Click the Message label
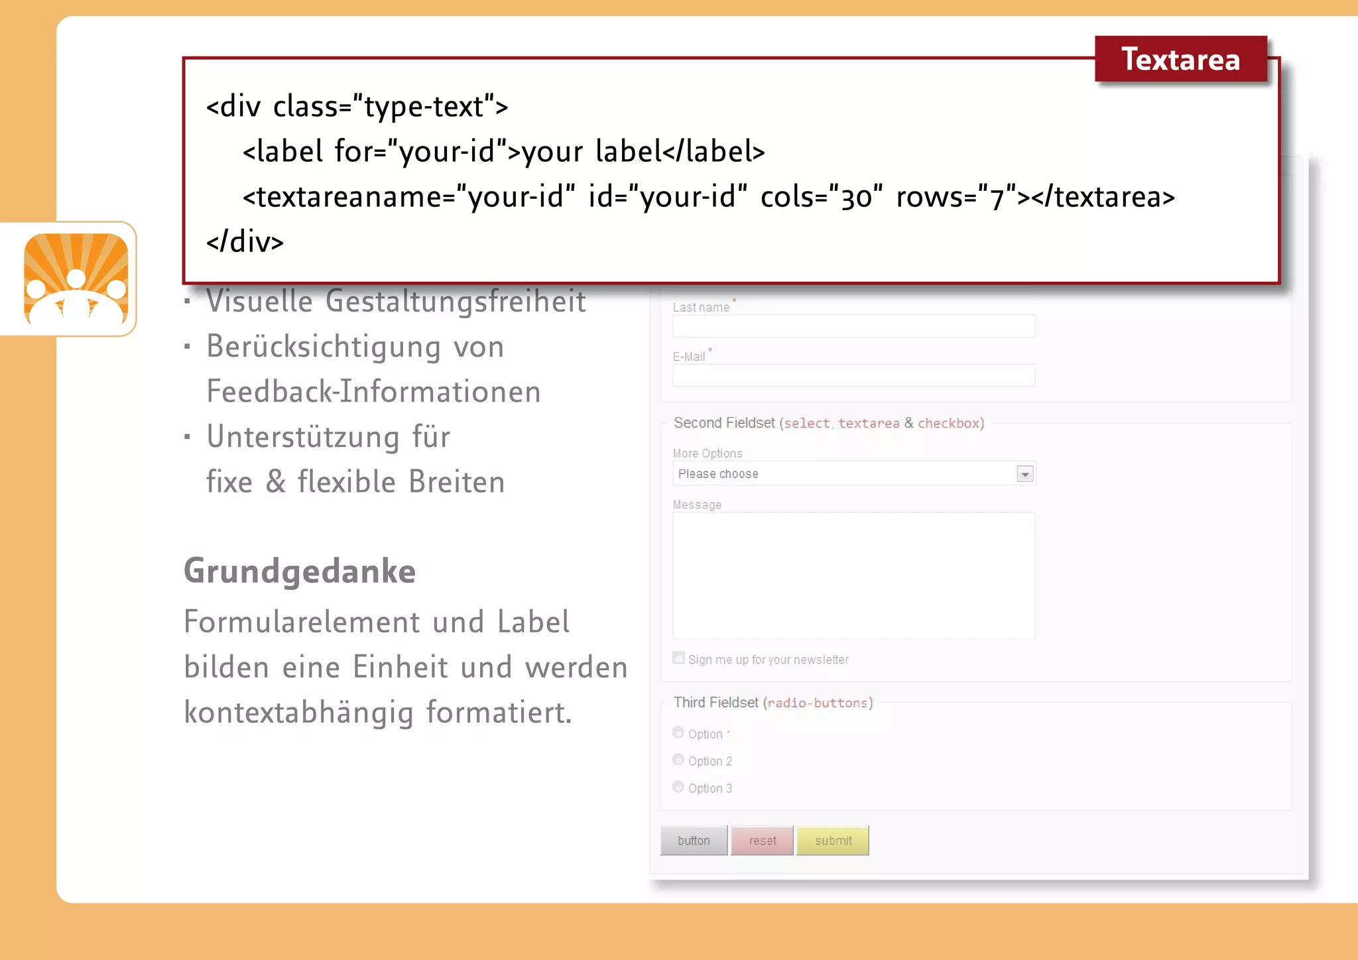Viewport: 1358px width, 960px height. 697,505
